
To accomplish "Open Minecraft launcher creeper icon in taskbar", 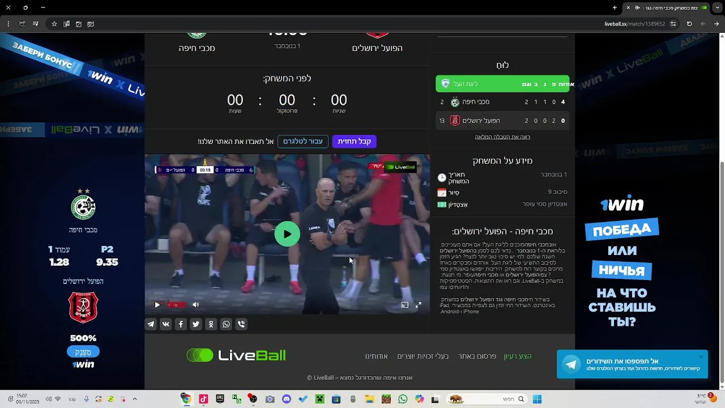I will (x=319, y=399).
